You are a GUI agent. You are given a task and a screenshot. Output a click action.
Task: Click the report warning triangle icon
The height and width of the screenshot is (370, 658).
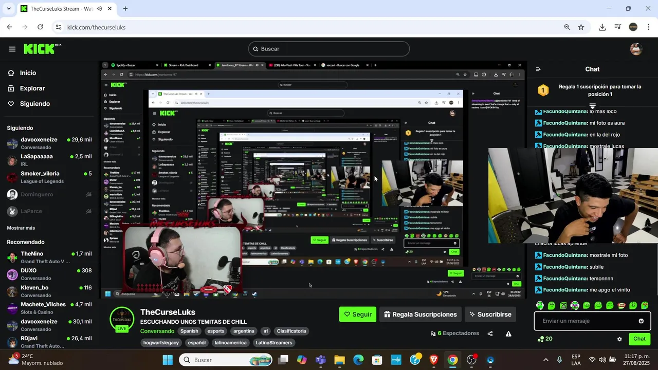click(508, 334)
